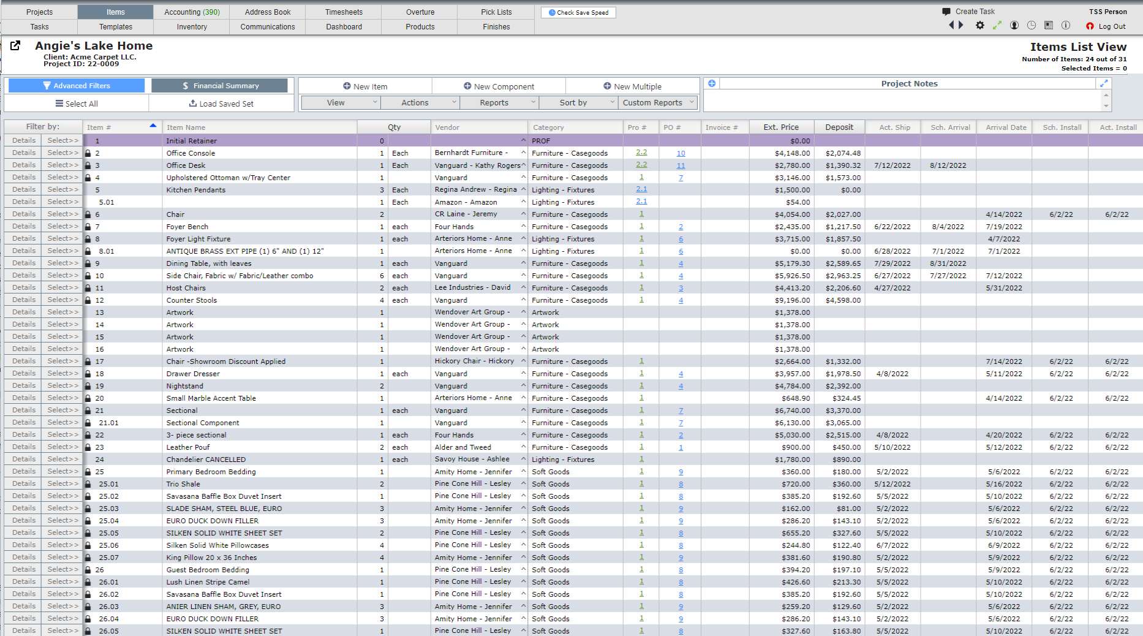This screenshot has height=636, width=1143.
Task: Open the Financial Summary button
Action: pos(220,86)
